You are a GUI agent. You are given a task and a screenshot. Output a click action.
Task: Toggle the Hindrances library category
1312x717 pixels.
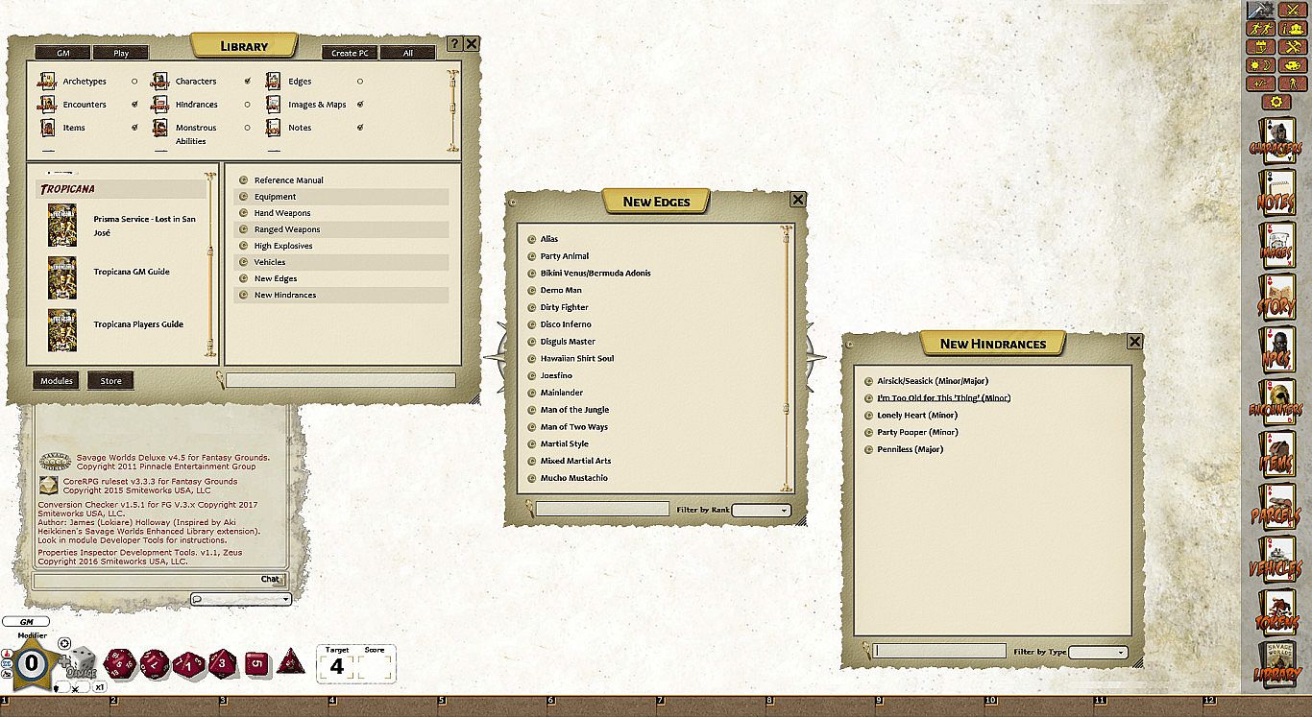coord(248,105)
